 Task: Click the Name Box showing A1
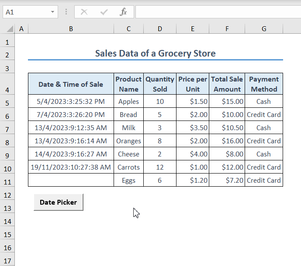(25, 12)
